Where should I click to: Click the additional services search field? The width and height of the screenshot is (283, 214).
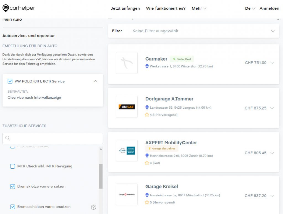[55, 138]
